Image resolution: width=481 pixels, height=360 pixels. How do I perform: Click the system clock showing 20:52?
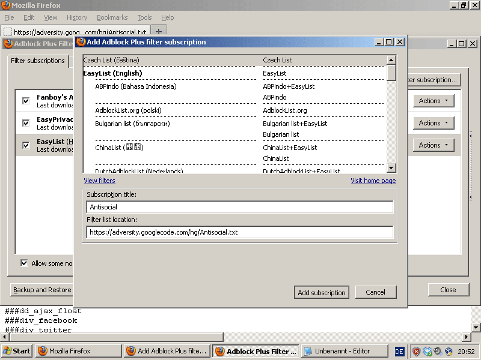point(467,351)
